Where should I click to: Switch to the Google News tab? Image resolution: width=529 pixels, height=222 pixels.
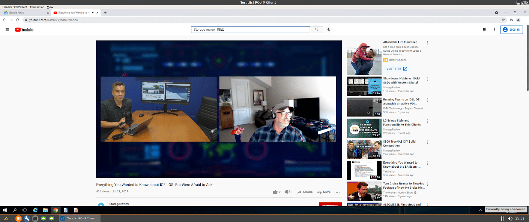25,13
